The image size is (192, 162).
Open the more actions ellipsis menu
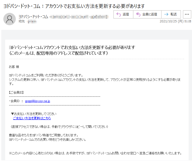(187, 14)
